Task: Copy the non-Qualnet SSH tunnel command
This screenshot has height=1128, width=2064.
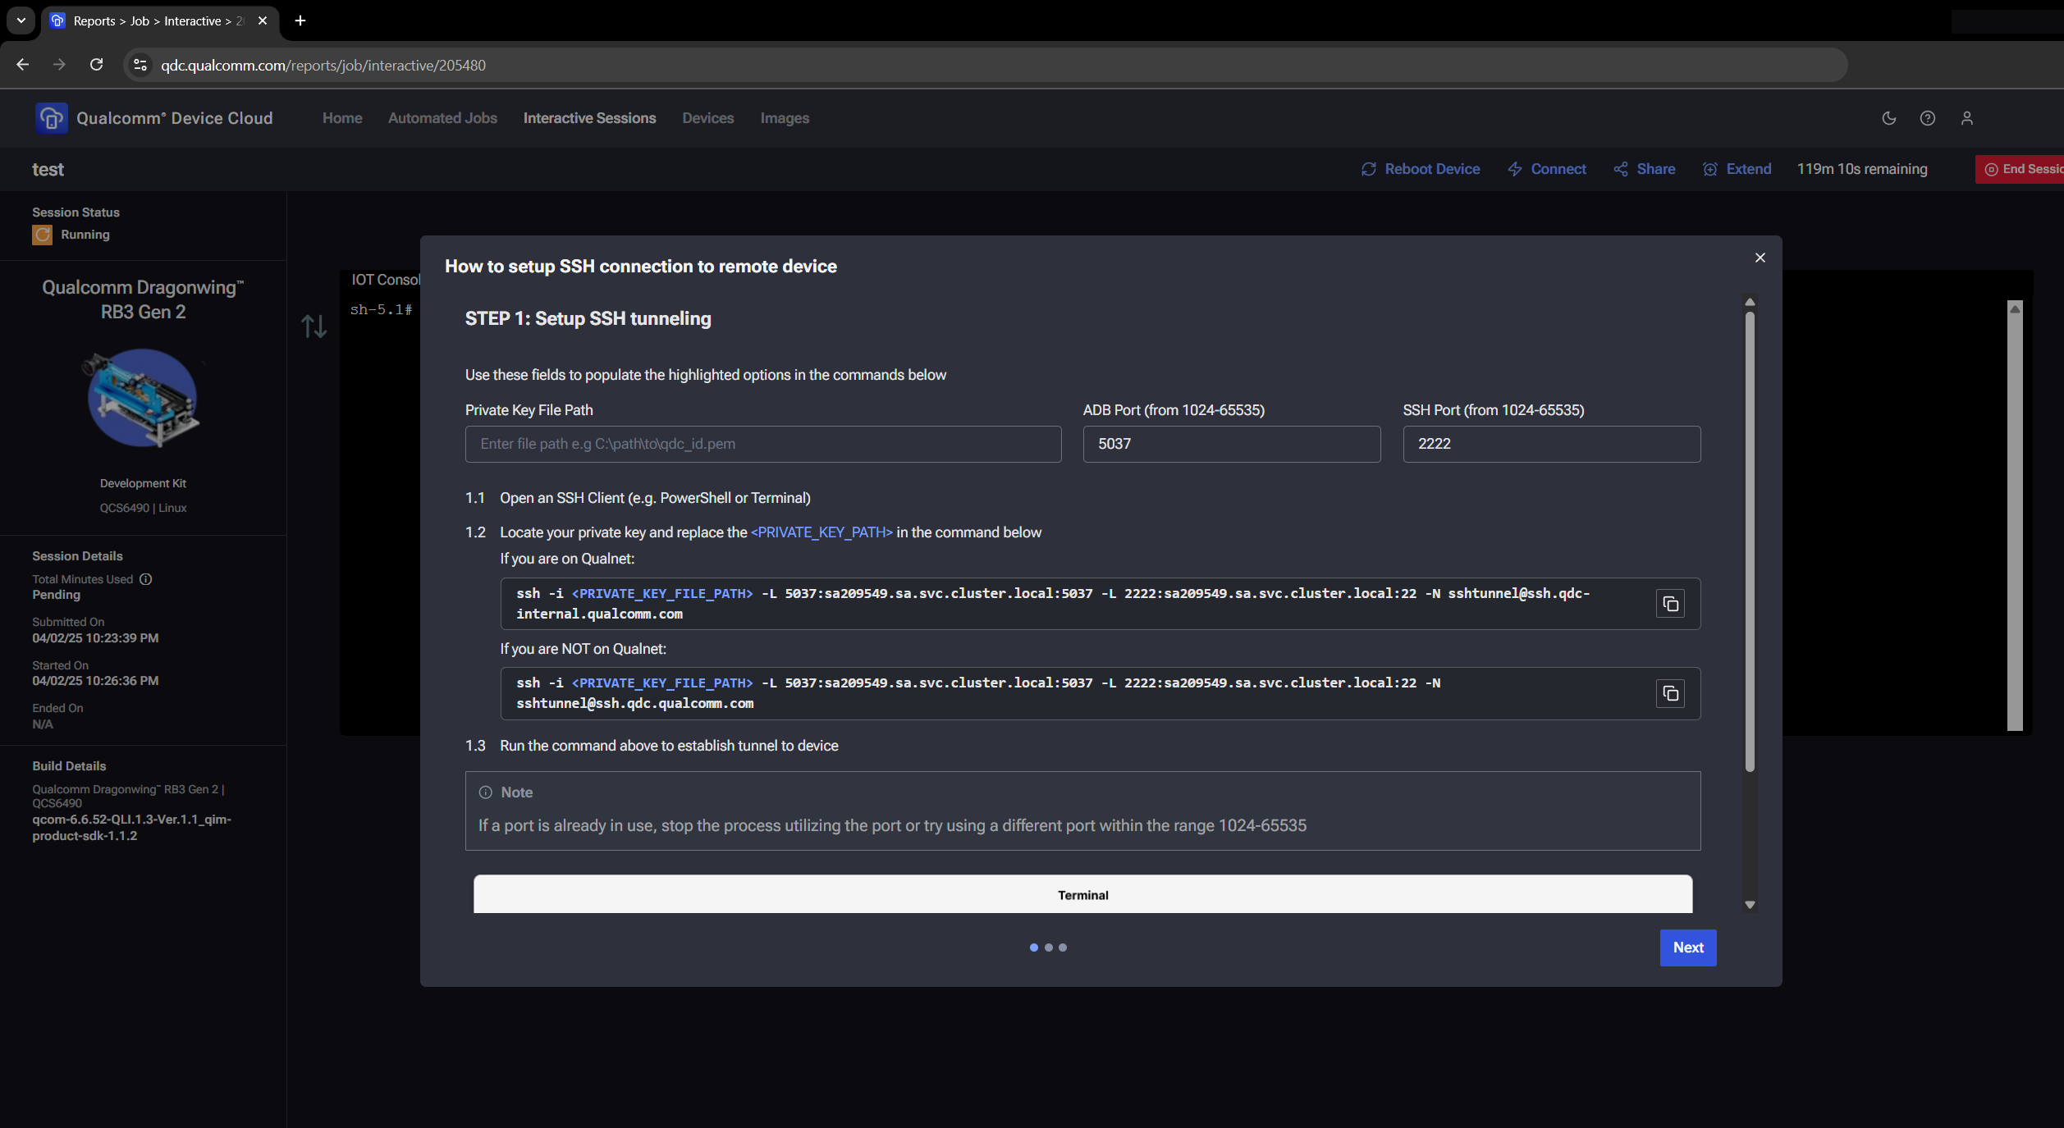Action: pyautogui.click(x=1670, y=693)
